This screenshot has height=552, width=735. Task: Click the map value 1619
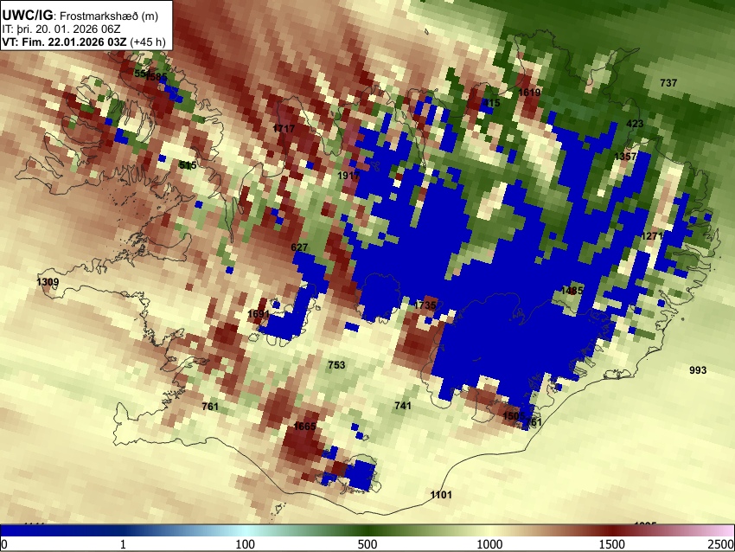[530, 93]
